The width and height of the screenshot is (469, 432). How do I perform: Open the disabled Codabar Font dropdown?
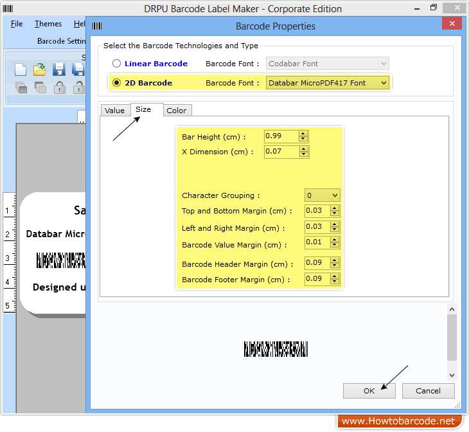pyautogui.click(x=328, y=64)
